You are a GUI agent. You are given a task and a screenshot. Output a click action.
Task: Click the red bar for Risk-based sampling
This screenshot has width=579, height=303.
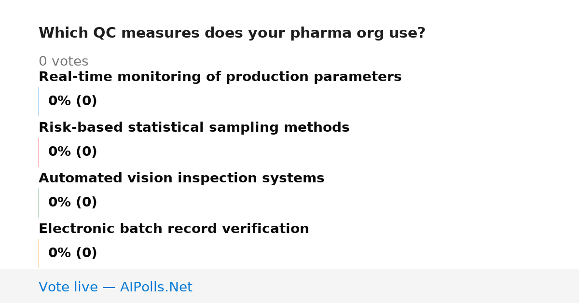pos(39,152)
